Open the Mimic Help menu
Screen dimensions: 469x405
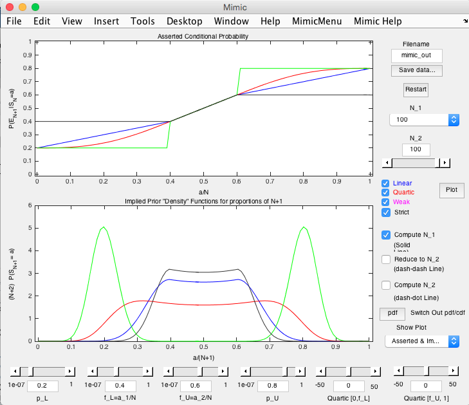pos(378,21)
